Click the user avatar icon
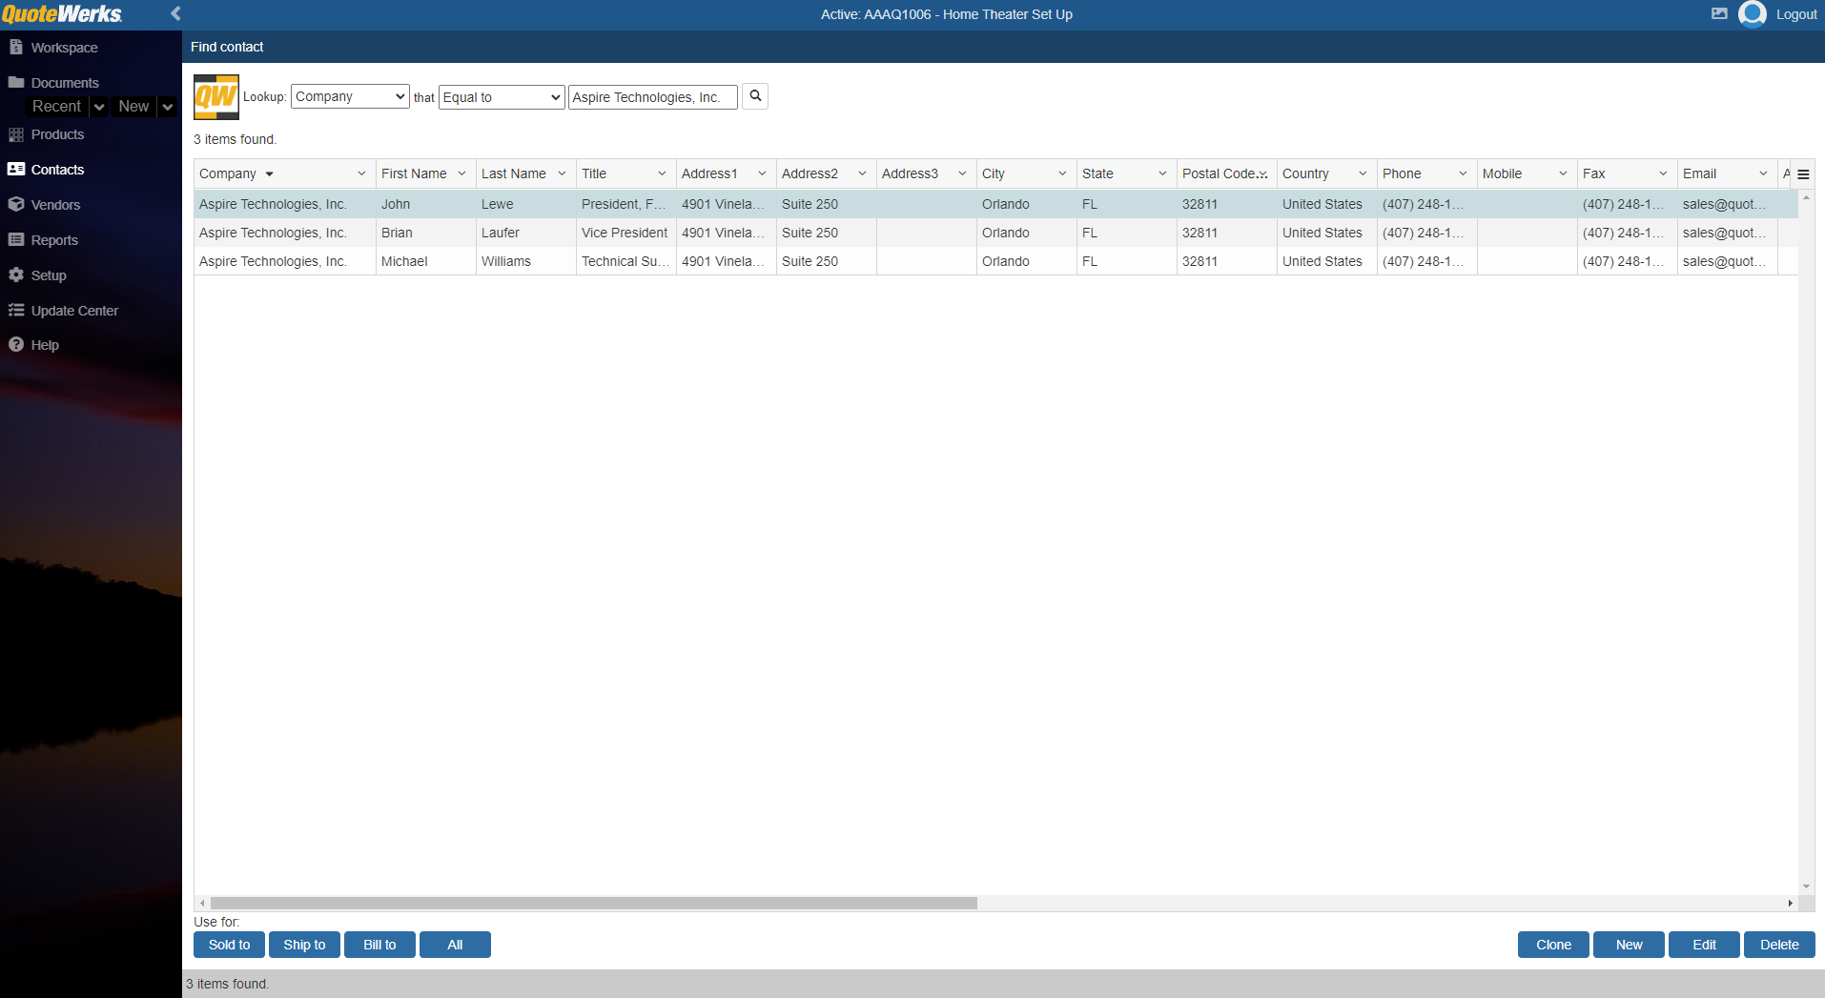The width and height of the screenshot is (1825, 998). 1753,13
